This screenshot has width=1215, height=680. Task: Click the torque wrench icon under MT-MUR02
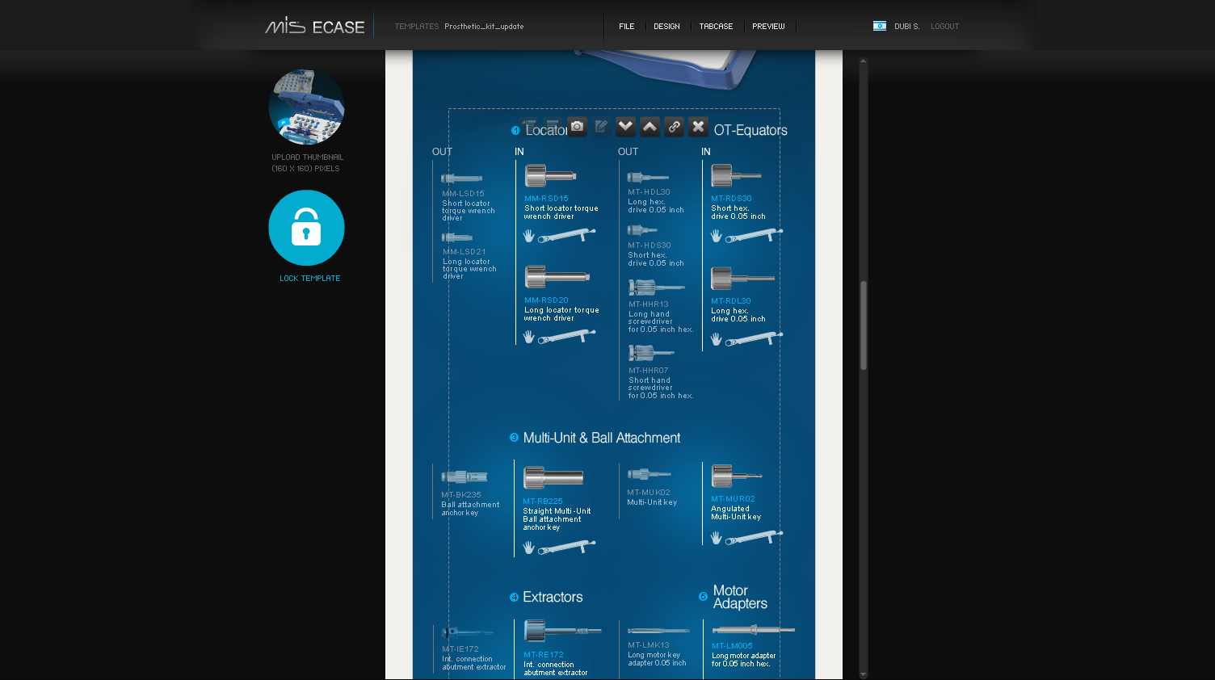[755, 536]
